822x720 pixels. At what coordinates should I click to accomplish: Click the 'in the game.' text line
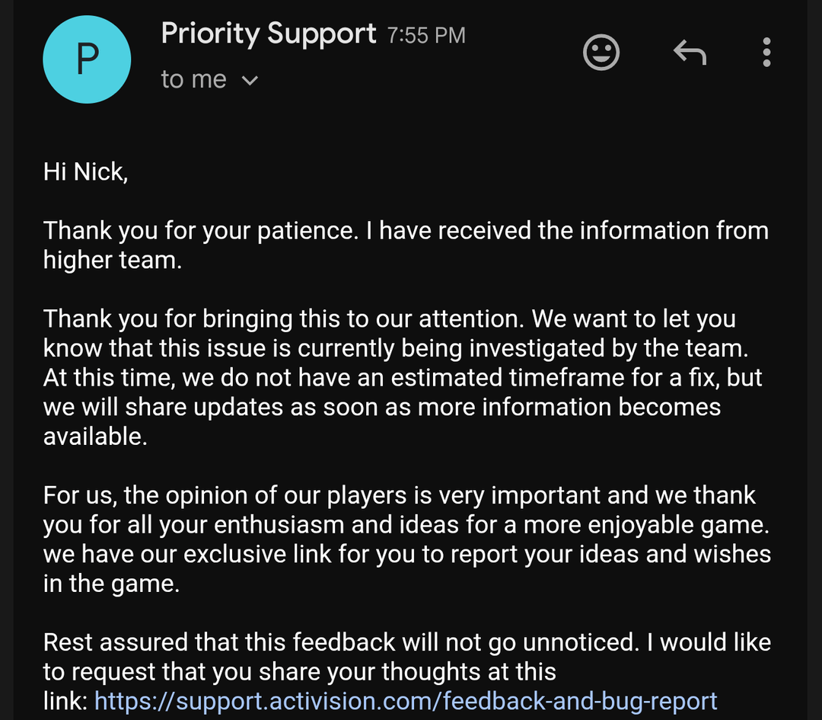[x=111, y=583]
